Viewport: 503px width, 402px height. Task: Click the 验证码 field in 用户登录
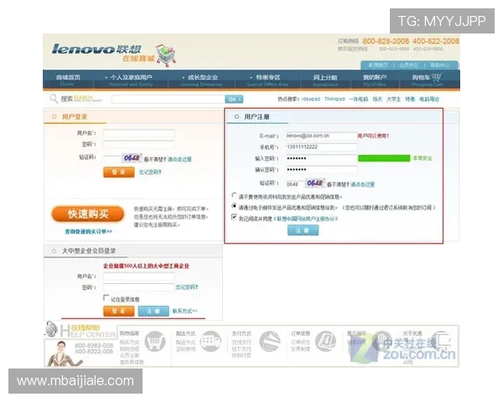coord(112,157)
